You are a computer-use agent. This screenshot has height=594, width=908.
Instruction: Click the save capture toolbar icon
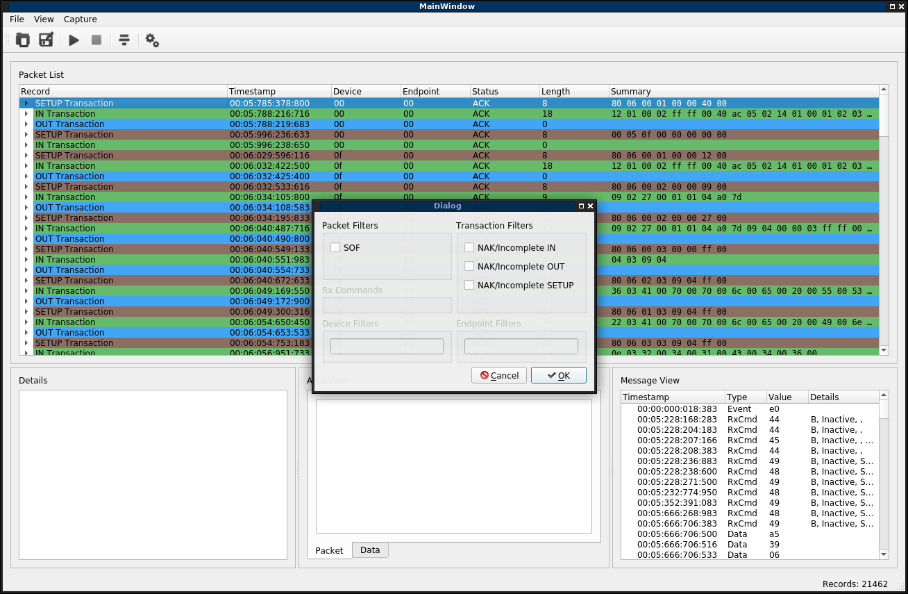(46, 40)
